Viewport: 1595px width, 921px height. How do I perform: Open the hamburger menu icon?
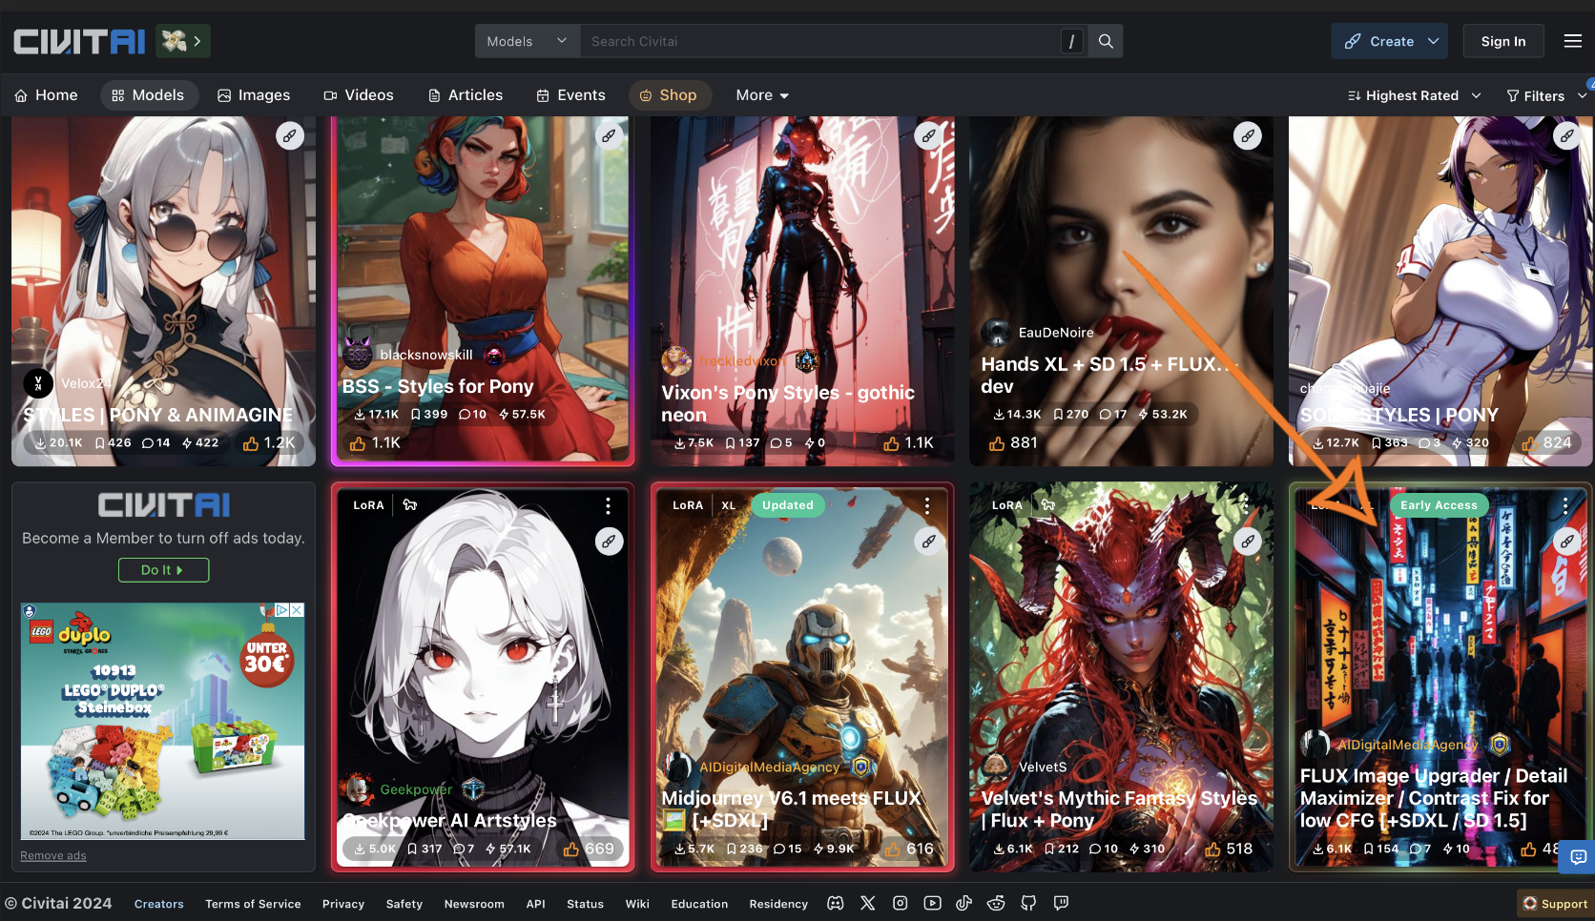click(1573, 41)
